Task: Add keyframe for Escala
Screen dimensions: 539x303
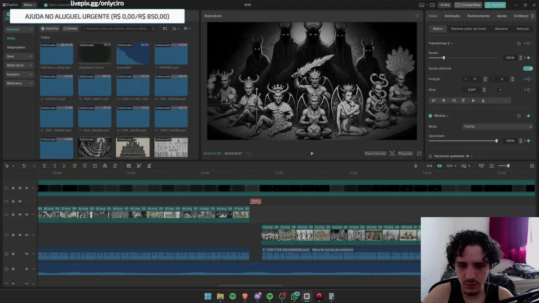Action: [528, 58]
